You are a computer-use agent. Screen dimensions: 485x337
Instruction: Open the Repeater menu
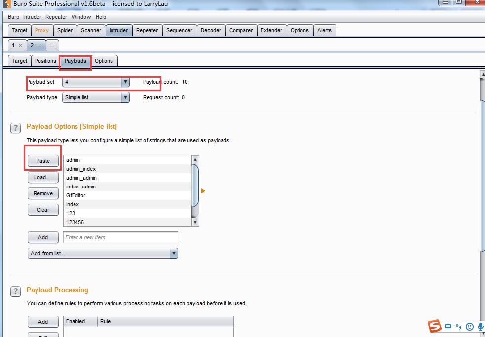pyautogui.click(x=56, y=17)
